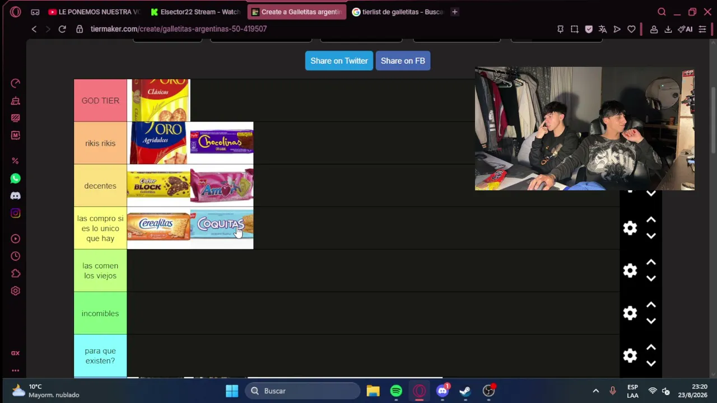
Task: Open Steam from the taskbar
Action: (x=465, y=391)
